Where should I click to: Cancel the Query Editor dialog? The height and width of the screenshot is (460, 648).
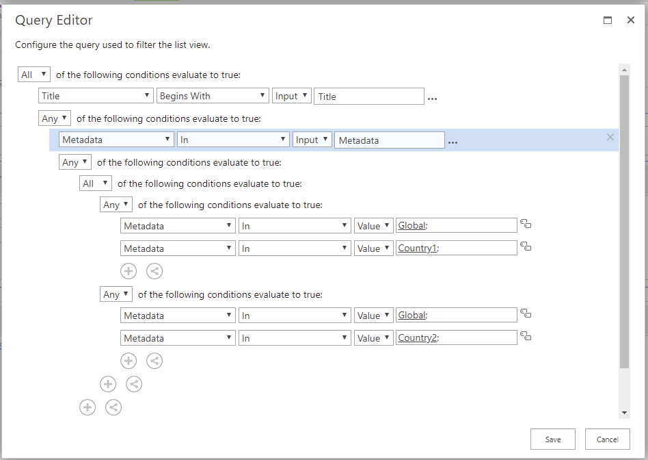pyautogui.click(x=607, y=439)
